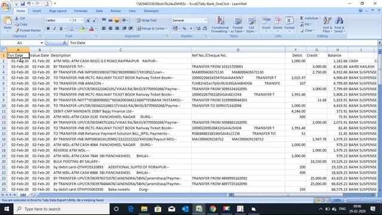Image resolution: width=382 pixels, height=215 pixels.
Task: Click the Copy command
Action: tap(21, 24)
